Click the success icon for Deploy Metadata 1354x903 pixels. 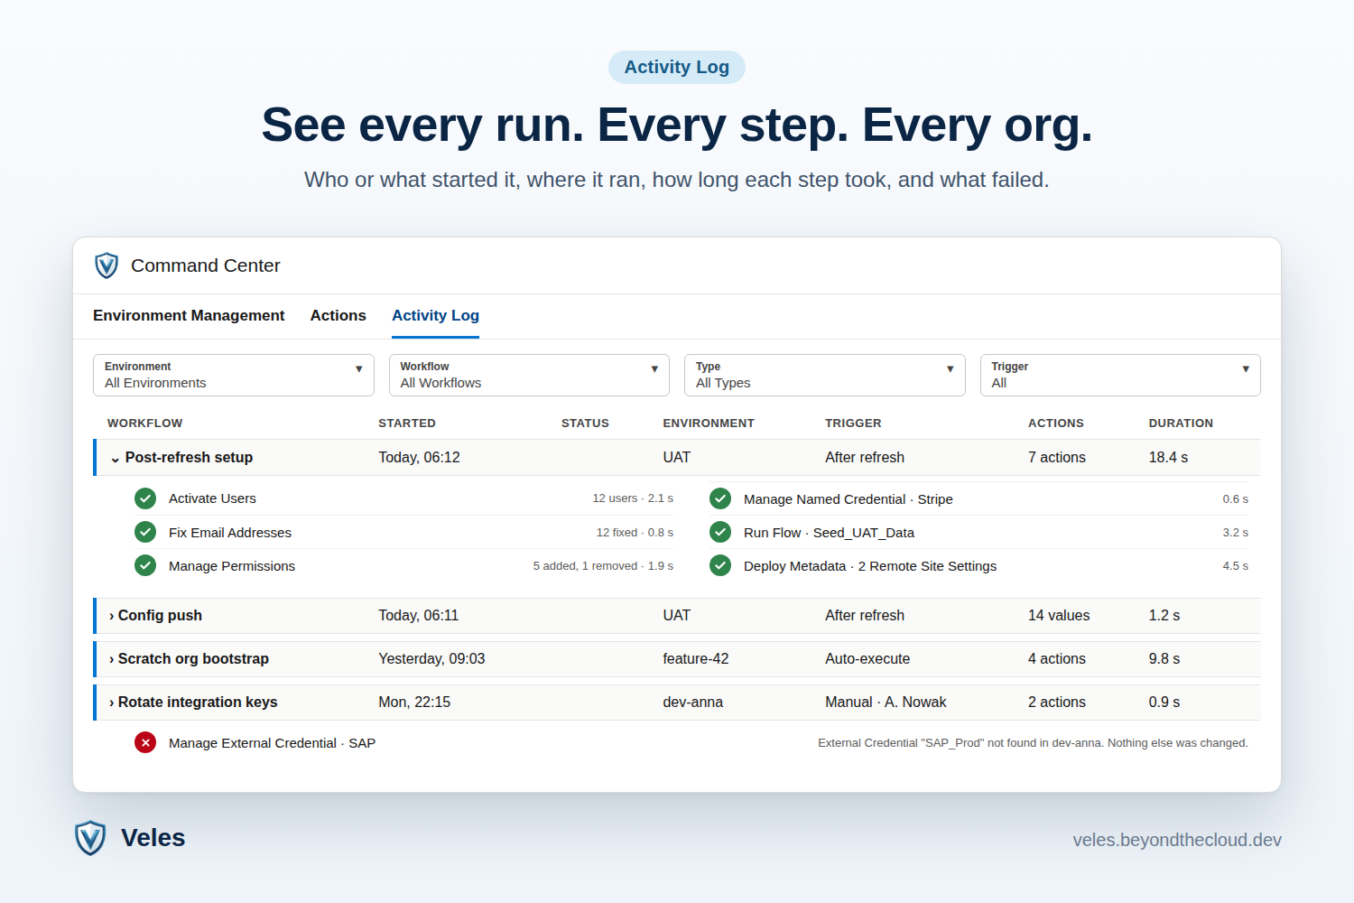coord(720,566)
